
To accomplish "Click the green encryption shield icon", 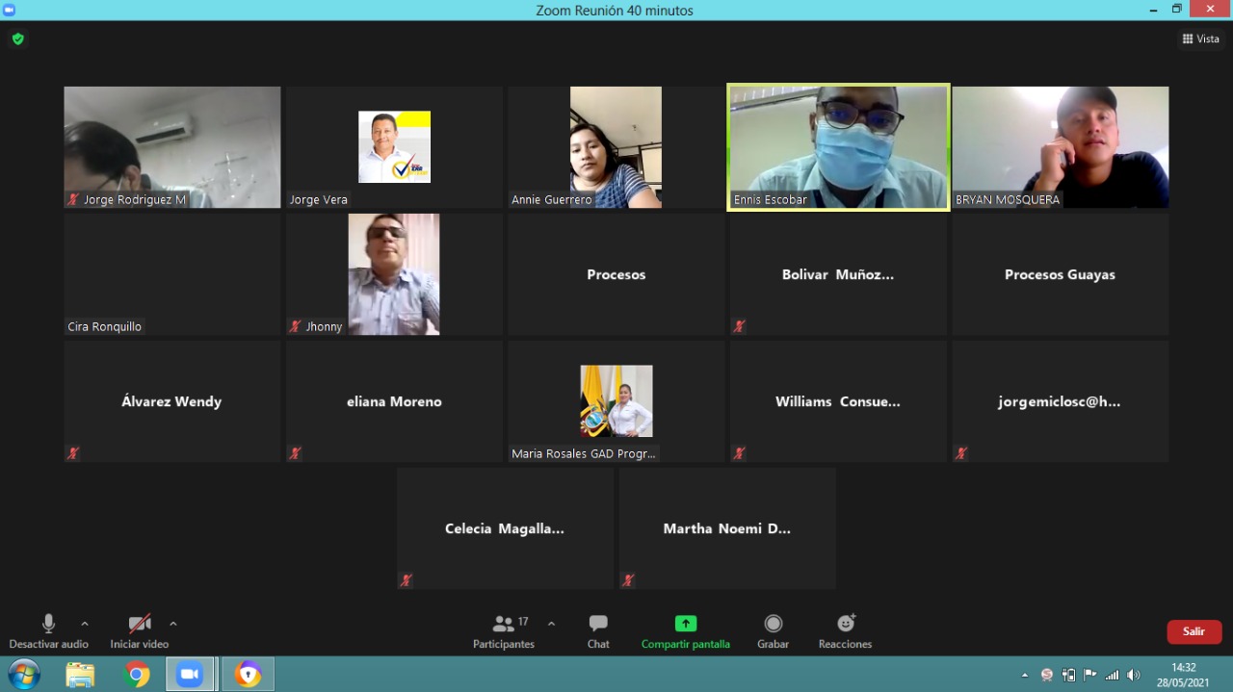I will pos(17,39).
